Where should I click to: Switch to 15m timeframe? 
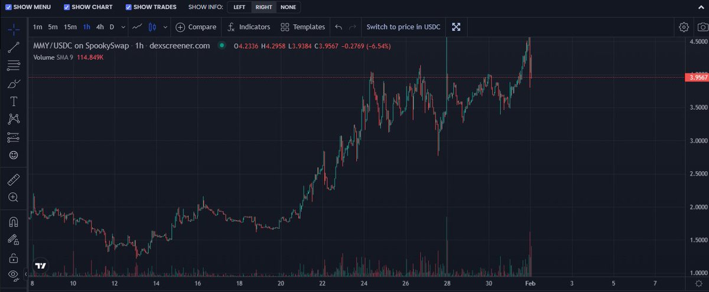(x=70, y=27)
